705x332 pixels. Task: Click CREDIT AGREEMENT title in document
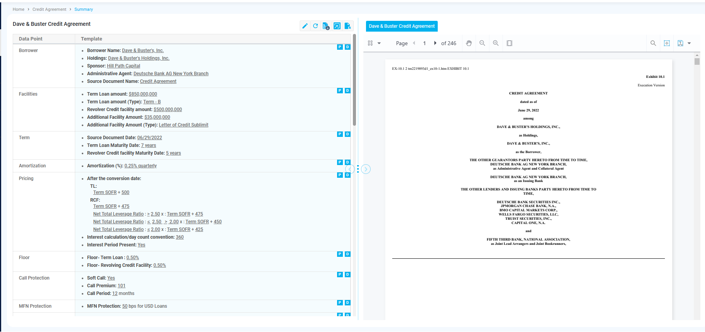[528, 93]
